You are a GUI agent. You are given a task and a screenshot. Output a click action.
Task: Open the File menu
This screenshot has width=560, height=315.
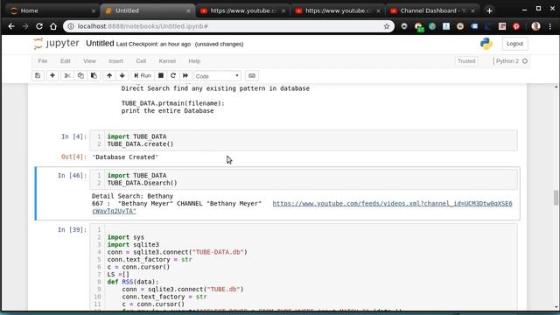pyautogui.click(x=43, y=61)
